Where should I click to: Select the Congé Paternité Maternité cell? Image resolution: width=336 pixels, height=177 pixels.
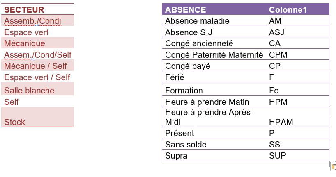pyautogui.click(x=214, y=54)
